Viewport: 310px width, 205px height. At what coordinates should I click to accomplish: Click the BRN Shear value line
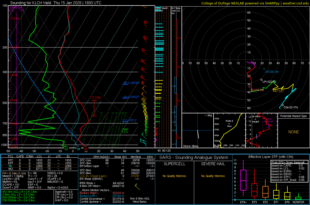tap(102, 183)
